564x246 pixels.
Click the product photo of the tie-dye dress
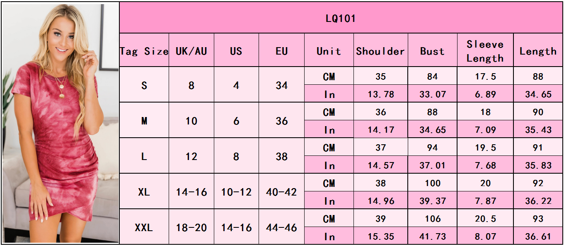click(x=60, y=123)
